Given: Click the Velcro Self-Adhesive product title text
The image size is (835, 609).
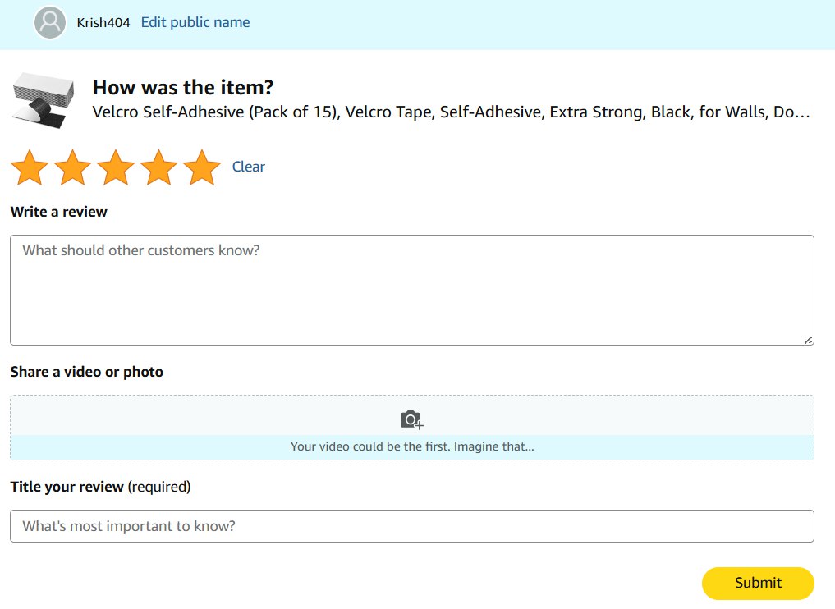Looking at the screenshot, I should 452,112.
